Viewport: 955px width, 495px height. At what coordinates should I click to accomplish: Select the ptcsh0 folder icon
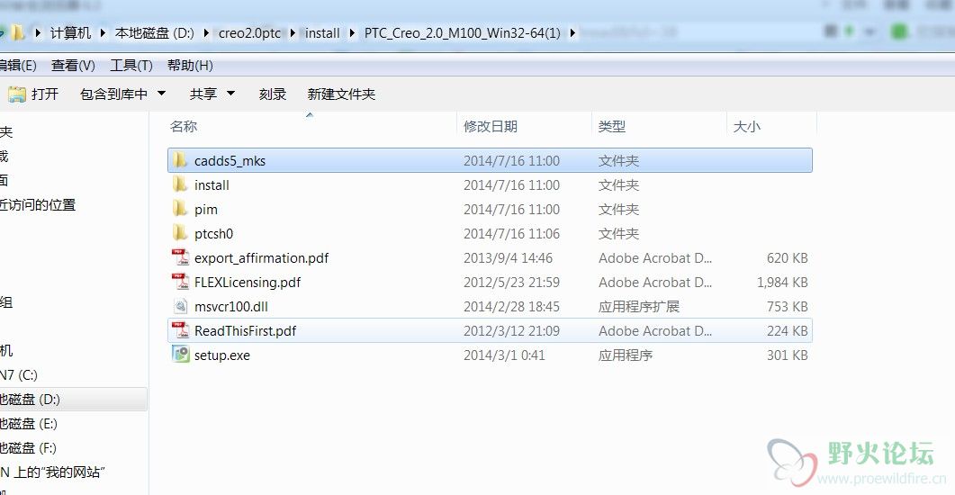[180, 233]
